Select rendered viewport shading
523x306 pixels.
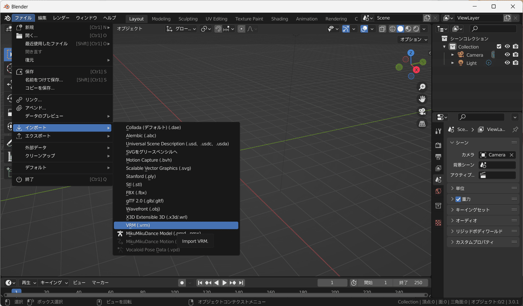tap(416, 29)
